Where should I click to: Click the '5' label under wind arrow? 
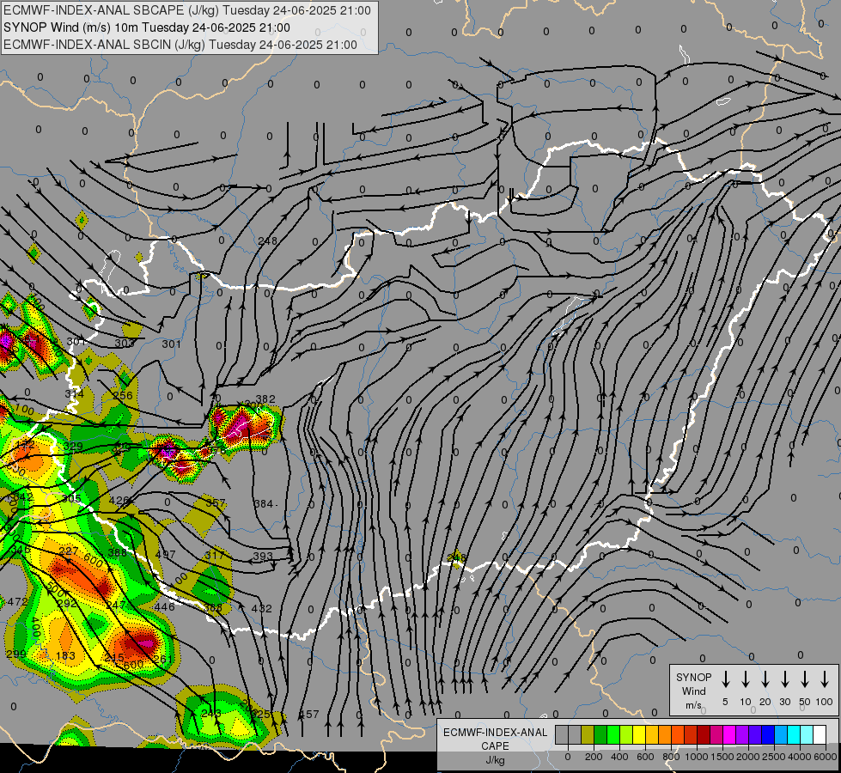tap(725, 702)
